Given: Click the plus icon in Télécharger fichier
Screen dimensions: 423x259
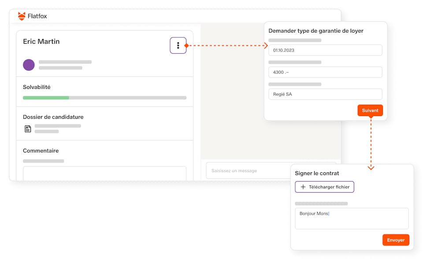Looking at the screenshot, I should 303,187.
